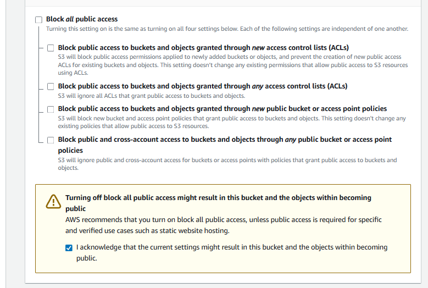Enable the checkbox for blocking new ACLs
Viewport: 428px width, 288px height.
pos(51,48)
